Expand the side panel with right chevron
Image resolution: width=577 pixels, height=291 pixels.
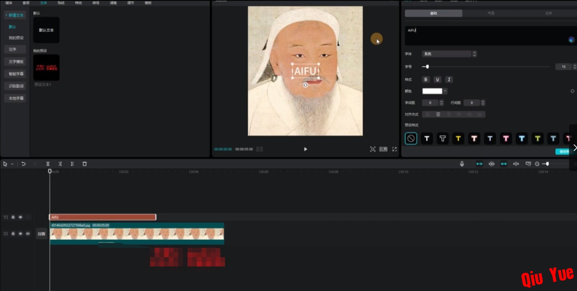click(575, 148)
